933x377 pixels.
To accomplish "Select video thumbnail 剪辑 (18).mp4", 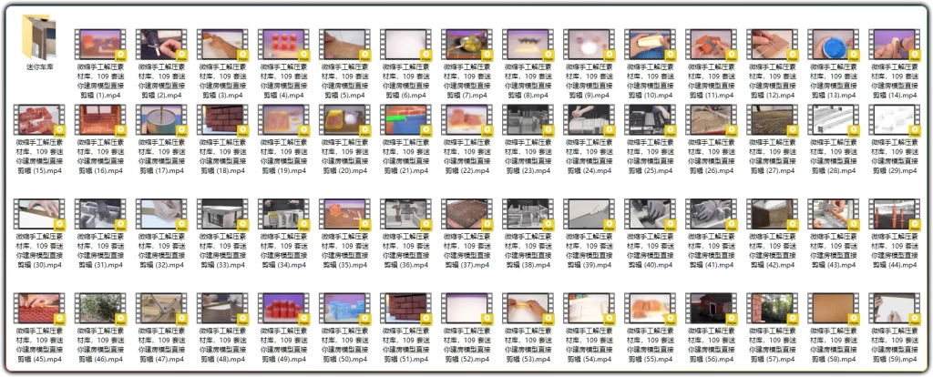I will click(x=222, y=120).
